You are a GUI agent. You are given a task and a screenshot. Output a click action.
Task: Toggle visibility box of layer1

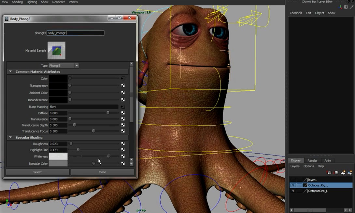(293, 180)
